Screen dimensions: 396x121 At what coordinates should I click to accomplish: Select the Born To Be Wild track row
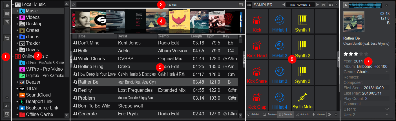(x=155, y=106)
